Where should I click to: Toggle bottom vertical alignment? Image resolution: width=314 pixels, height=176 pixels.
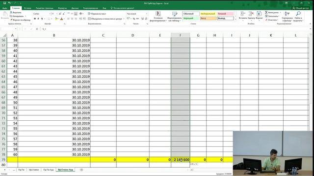click(x=76, y=14)
